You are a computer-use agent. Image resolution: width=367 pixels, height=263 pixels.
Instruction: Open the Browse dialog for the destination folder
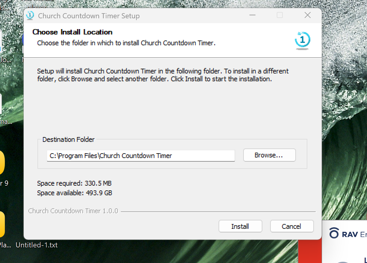269,155
